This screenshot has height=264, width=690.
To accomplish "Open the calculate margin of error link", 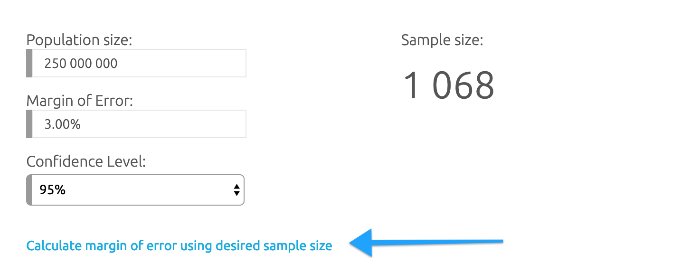I will [179, 246].
